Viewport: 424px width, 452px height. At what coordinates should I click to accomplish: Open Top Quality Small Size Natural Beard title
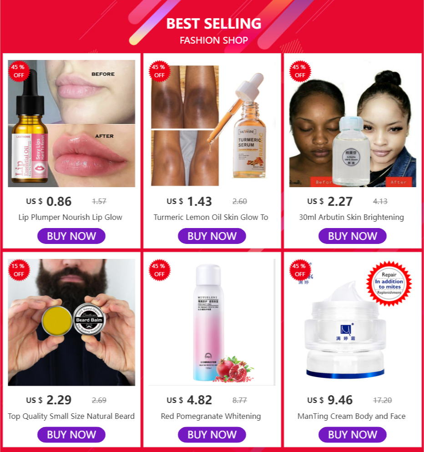tap(71, 416)
